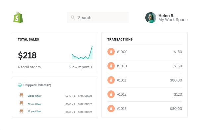Open the My Work Space account menu
The width and height of the screenshot is (199, 130).
(173, 20)
